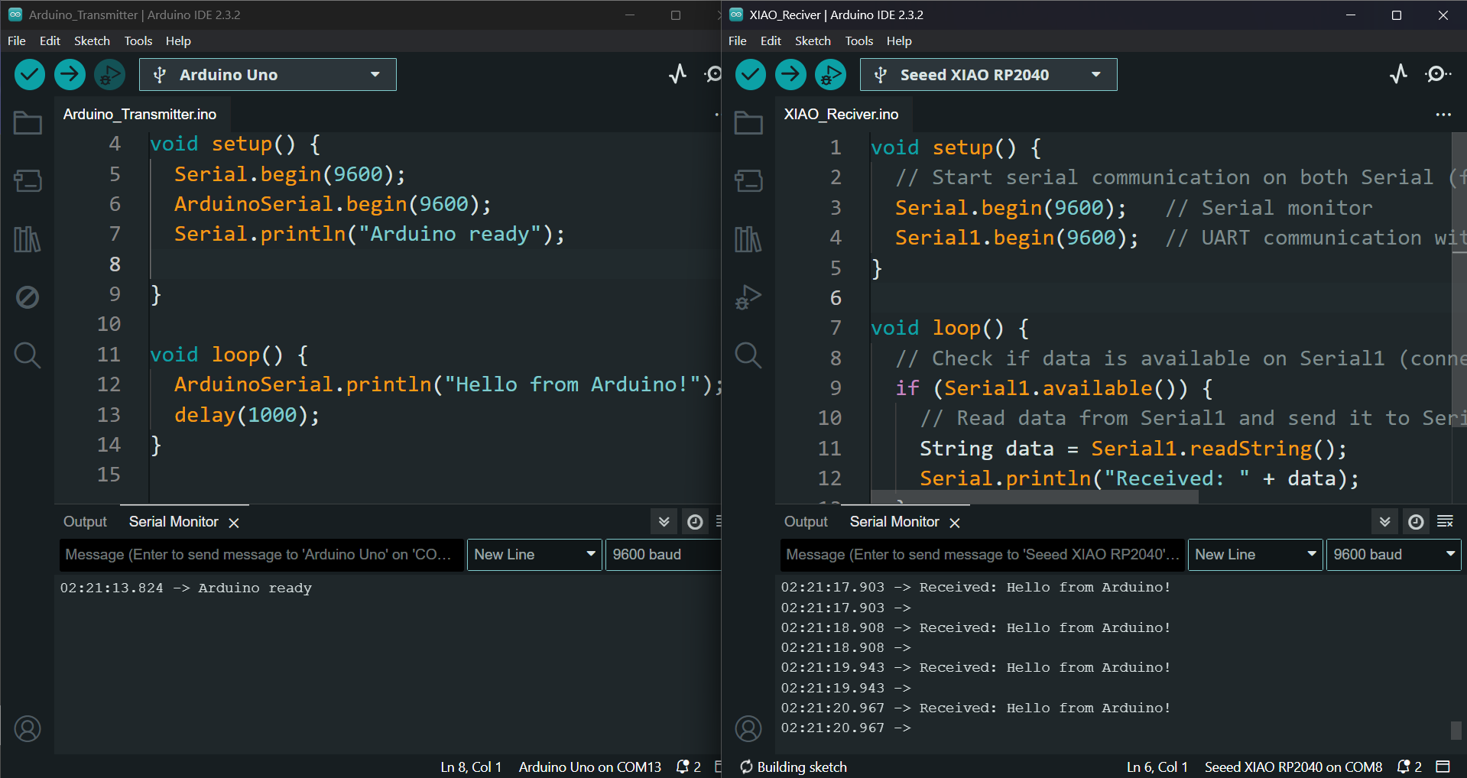Open account profile icon in Arduino_Transmitter sidebar
Screen dimensions: 1467x778
[28, 728]
